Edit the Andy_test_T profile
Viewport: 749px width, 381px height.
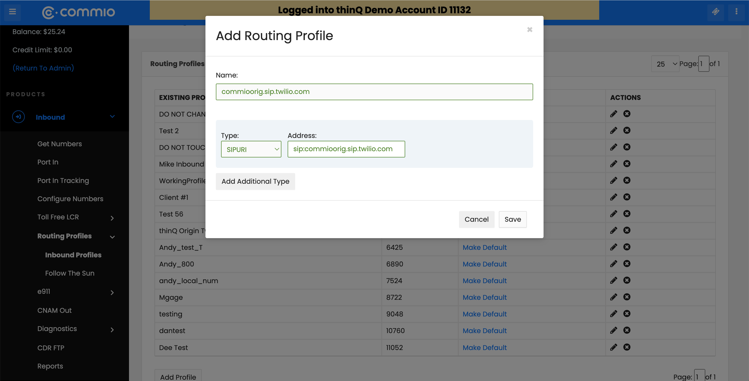pyautogui.click(x=614, y=247)
